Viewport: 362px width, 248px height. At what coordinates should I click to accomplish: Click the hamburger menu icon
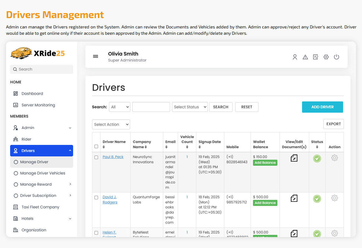click(96, 56)
